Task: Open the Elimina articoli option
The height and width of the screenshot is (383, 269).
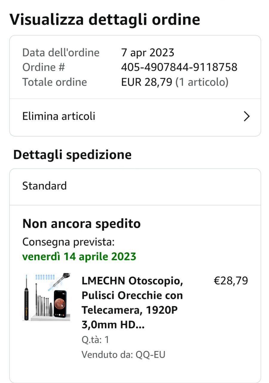Action: pos(59,116)
